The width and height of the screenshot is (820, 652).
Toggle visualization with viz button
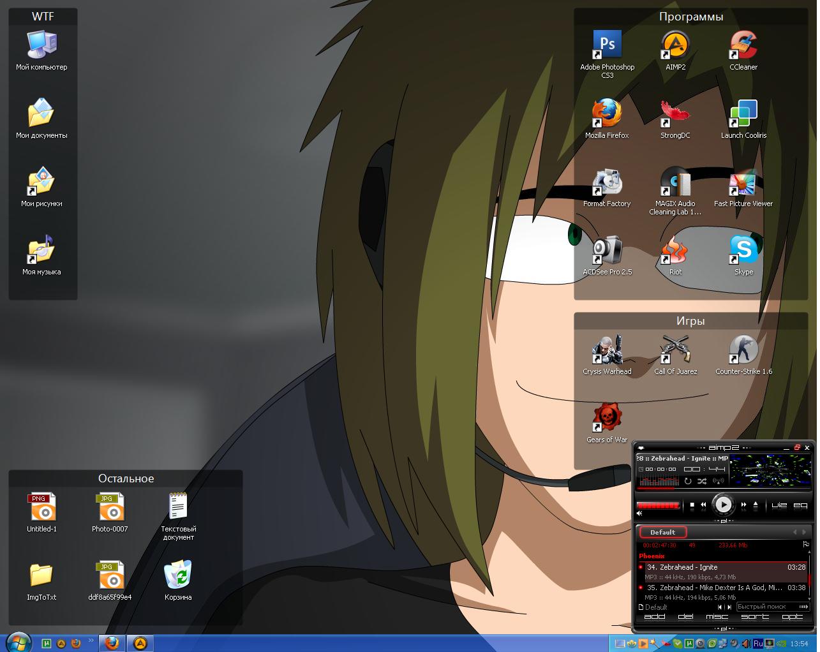click(x=779, y=505)
